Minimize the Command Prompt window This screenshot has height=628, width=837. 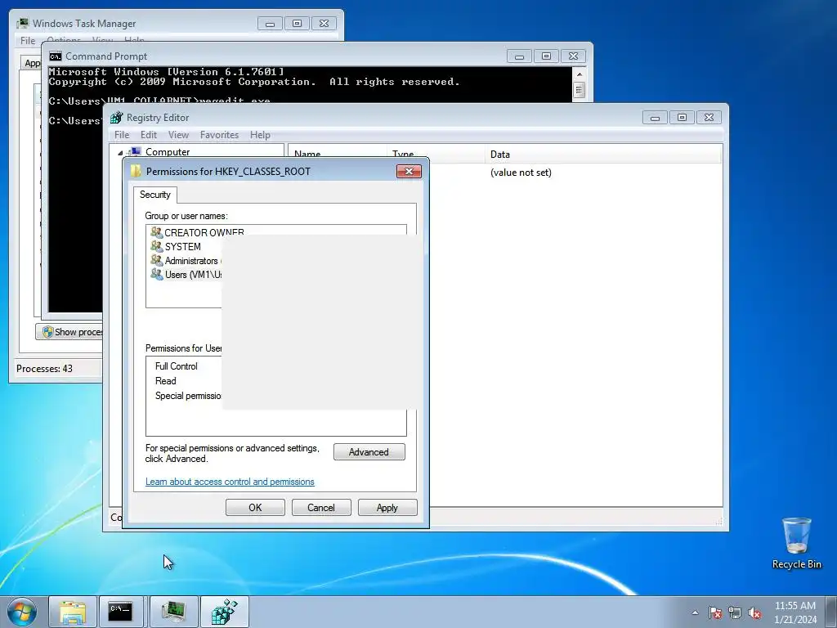[519, 56]
